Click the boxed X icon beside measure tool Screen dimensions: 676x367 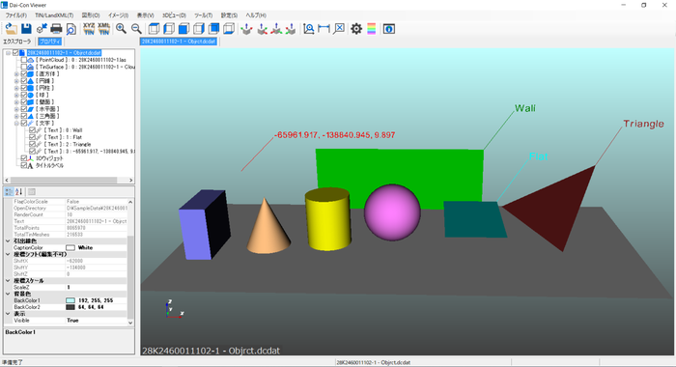339,28
